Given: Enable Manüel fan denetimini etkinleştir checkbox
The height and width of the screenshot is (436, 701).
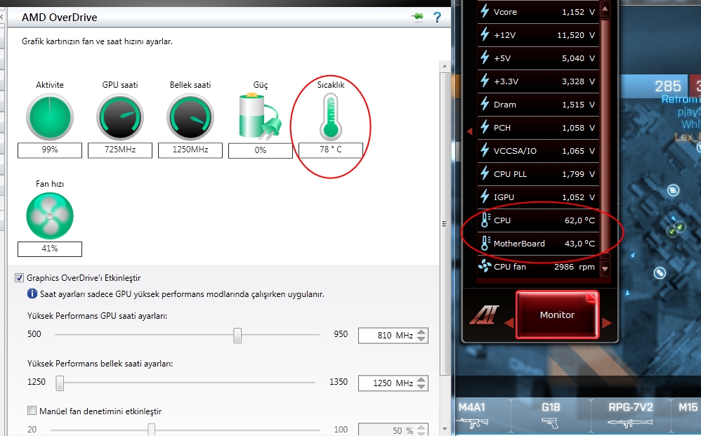Looking at the screenshot, I should [x=32, y=411].
